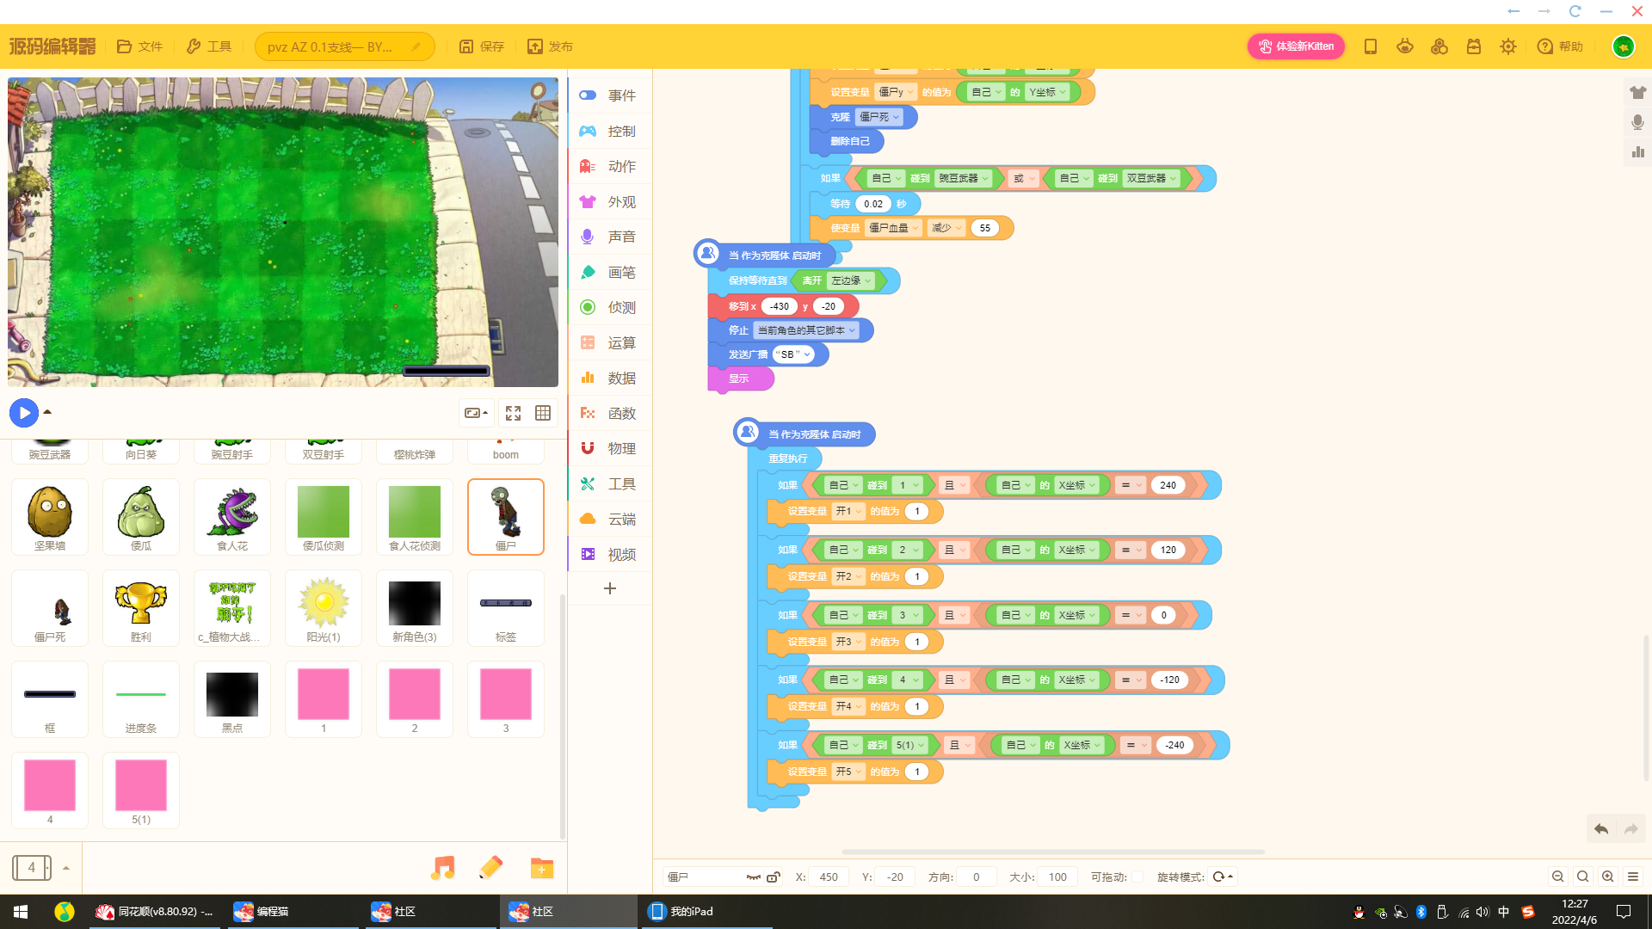Viewport: 1652px width, 929px height.
Task: Open the 僵尸死 clone dropdown
Action: 879,117
